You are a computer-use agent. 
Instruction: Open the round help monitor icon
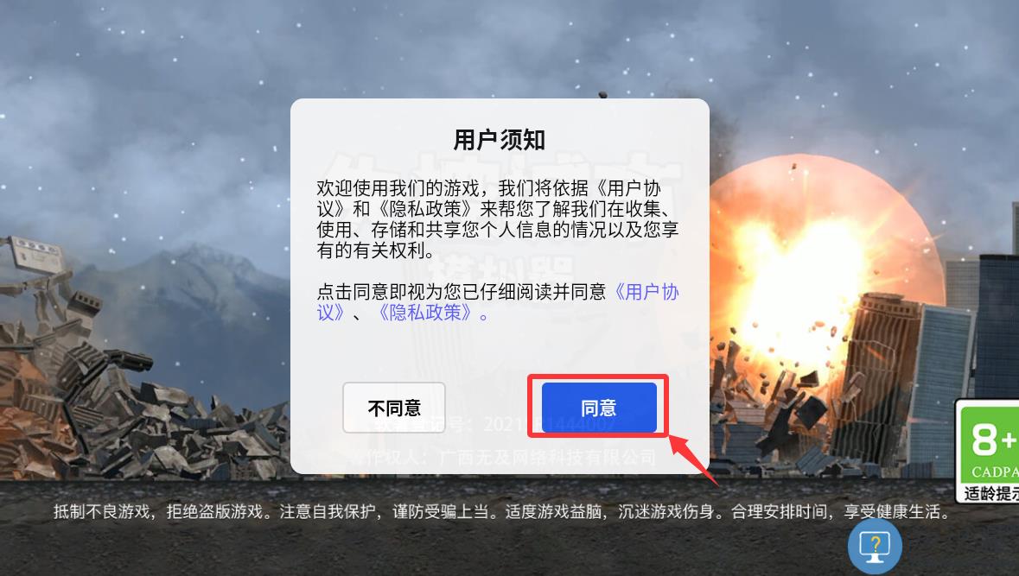[x=875, y=546]
